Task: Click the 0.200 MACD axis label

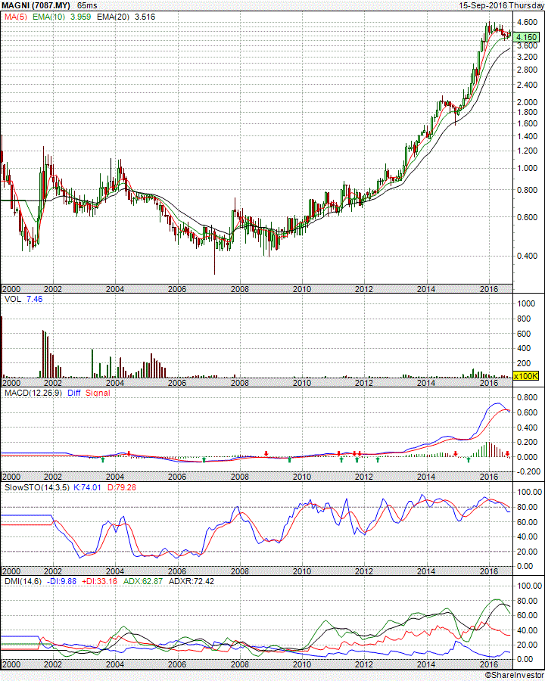Action: click(x=527, y=442)
